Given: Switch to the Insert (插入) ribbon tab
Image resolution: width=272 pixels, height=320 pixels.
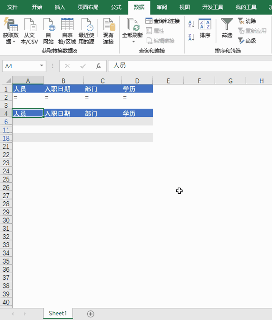Looking at the screenshot, I should tap(60, 7).
